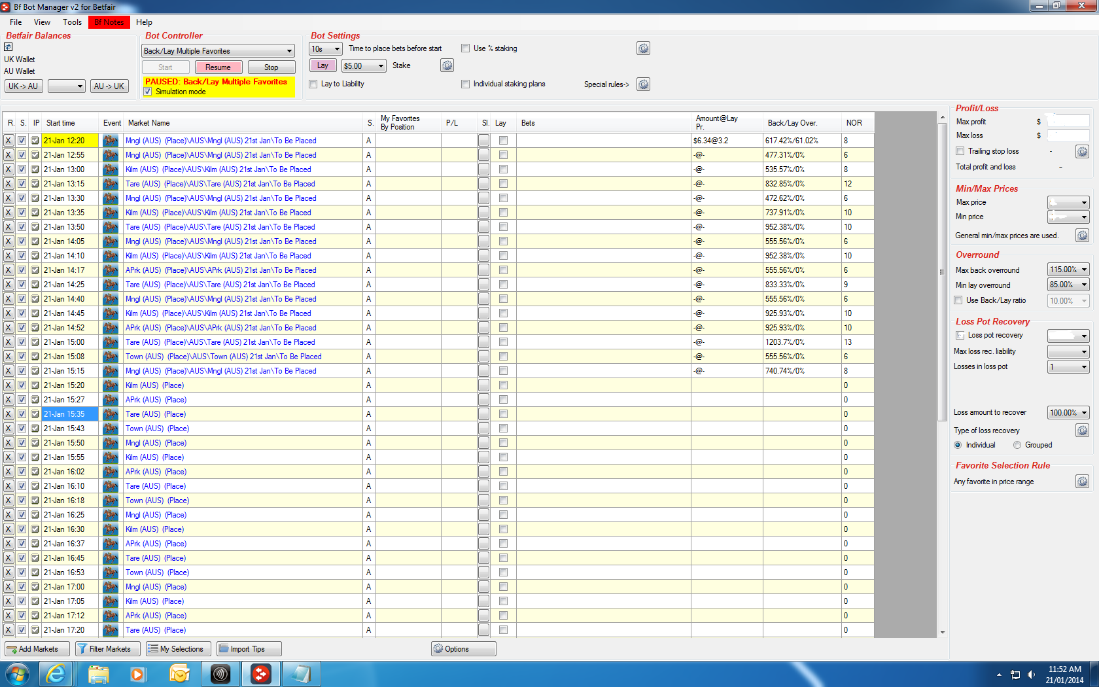Open general min/max prices settings gear
The image size is (1099, 687).
(x=1083, y=236)
